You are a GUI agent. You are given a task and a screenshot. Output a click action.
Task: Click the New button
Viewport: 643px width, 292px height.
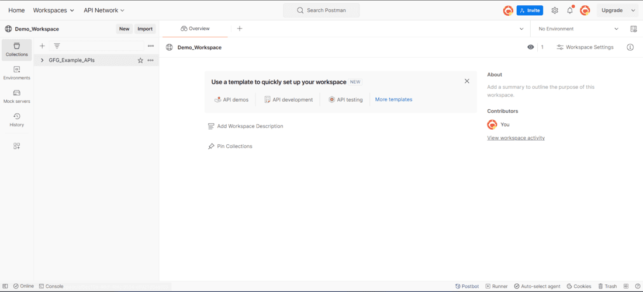pyautogui.click(x=125, y=29)
